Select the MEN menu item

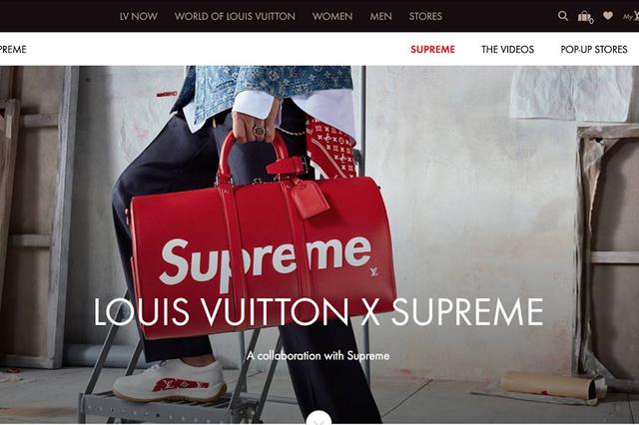pos(380,16)
